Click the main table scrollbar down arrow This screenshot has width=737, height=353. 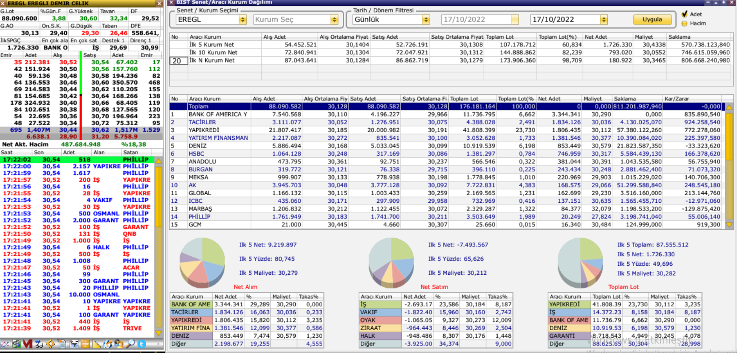729,225
